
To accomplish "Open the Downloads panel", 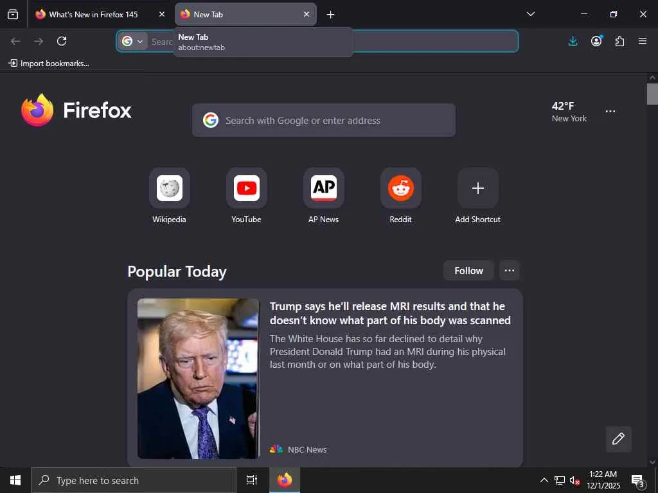I will 573,41.
